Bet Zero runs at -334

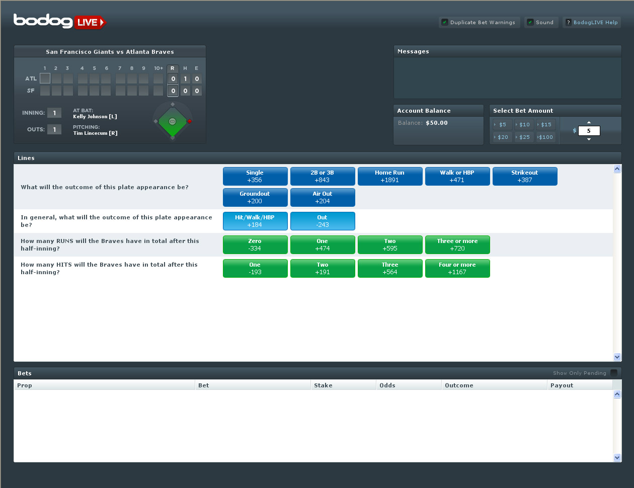tap(255, 245)
